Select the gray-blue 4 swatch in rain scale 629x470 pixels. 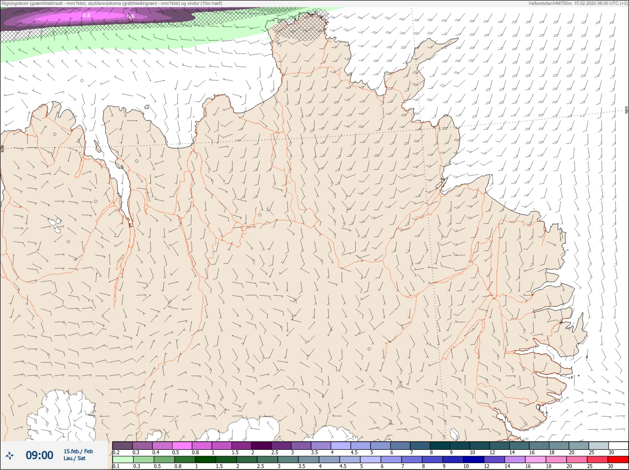point(329,460)
